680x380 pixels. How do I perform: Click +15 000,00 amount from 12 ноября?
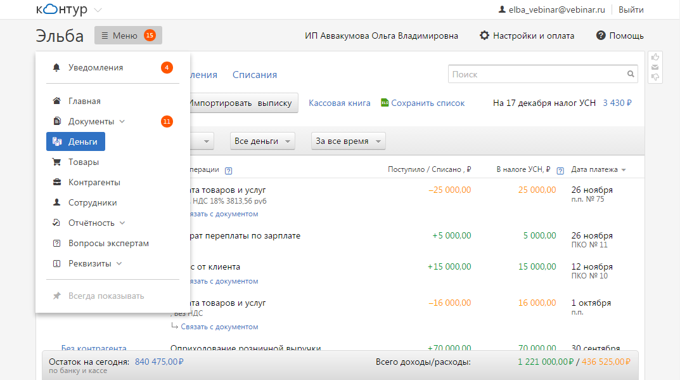[449, 266]
